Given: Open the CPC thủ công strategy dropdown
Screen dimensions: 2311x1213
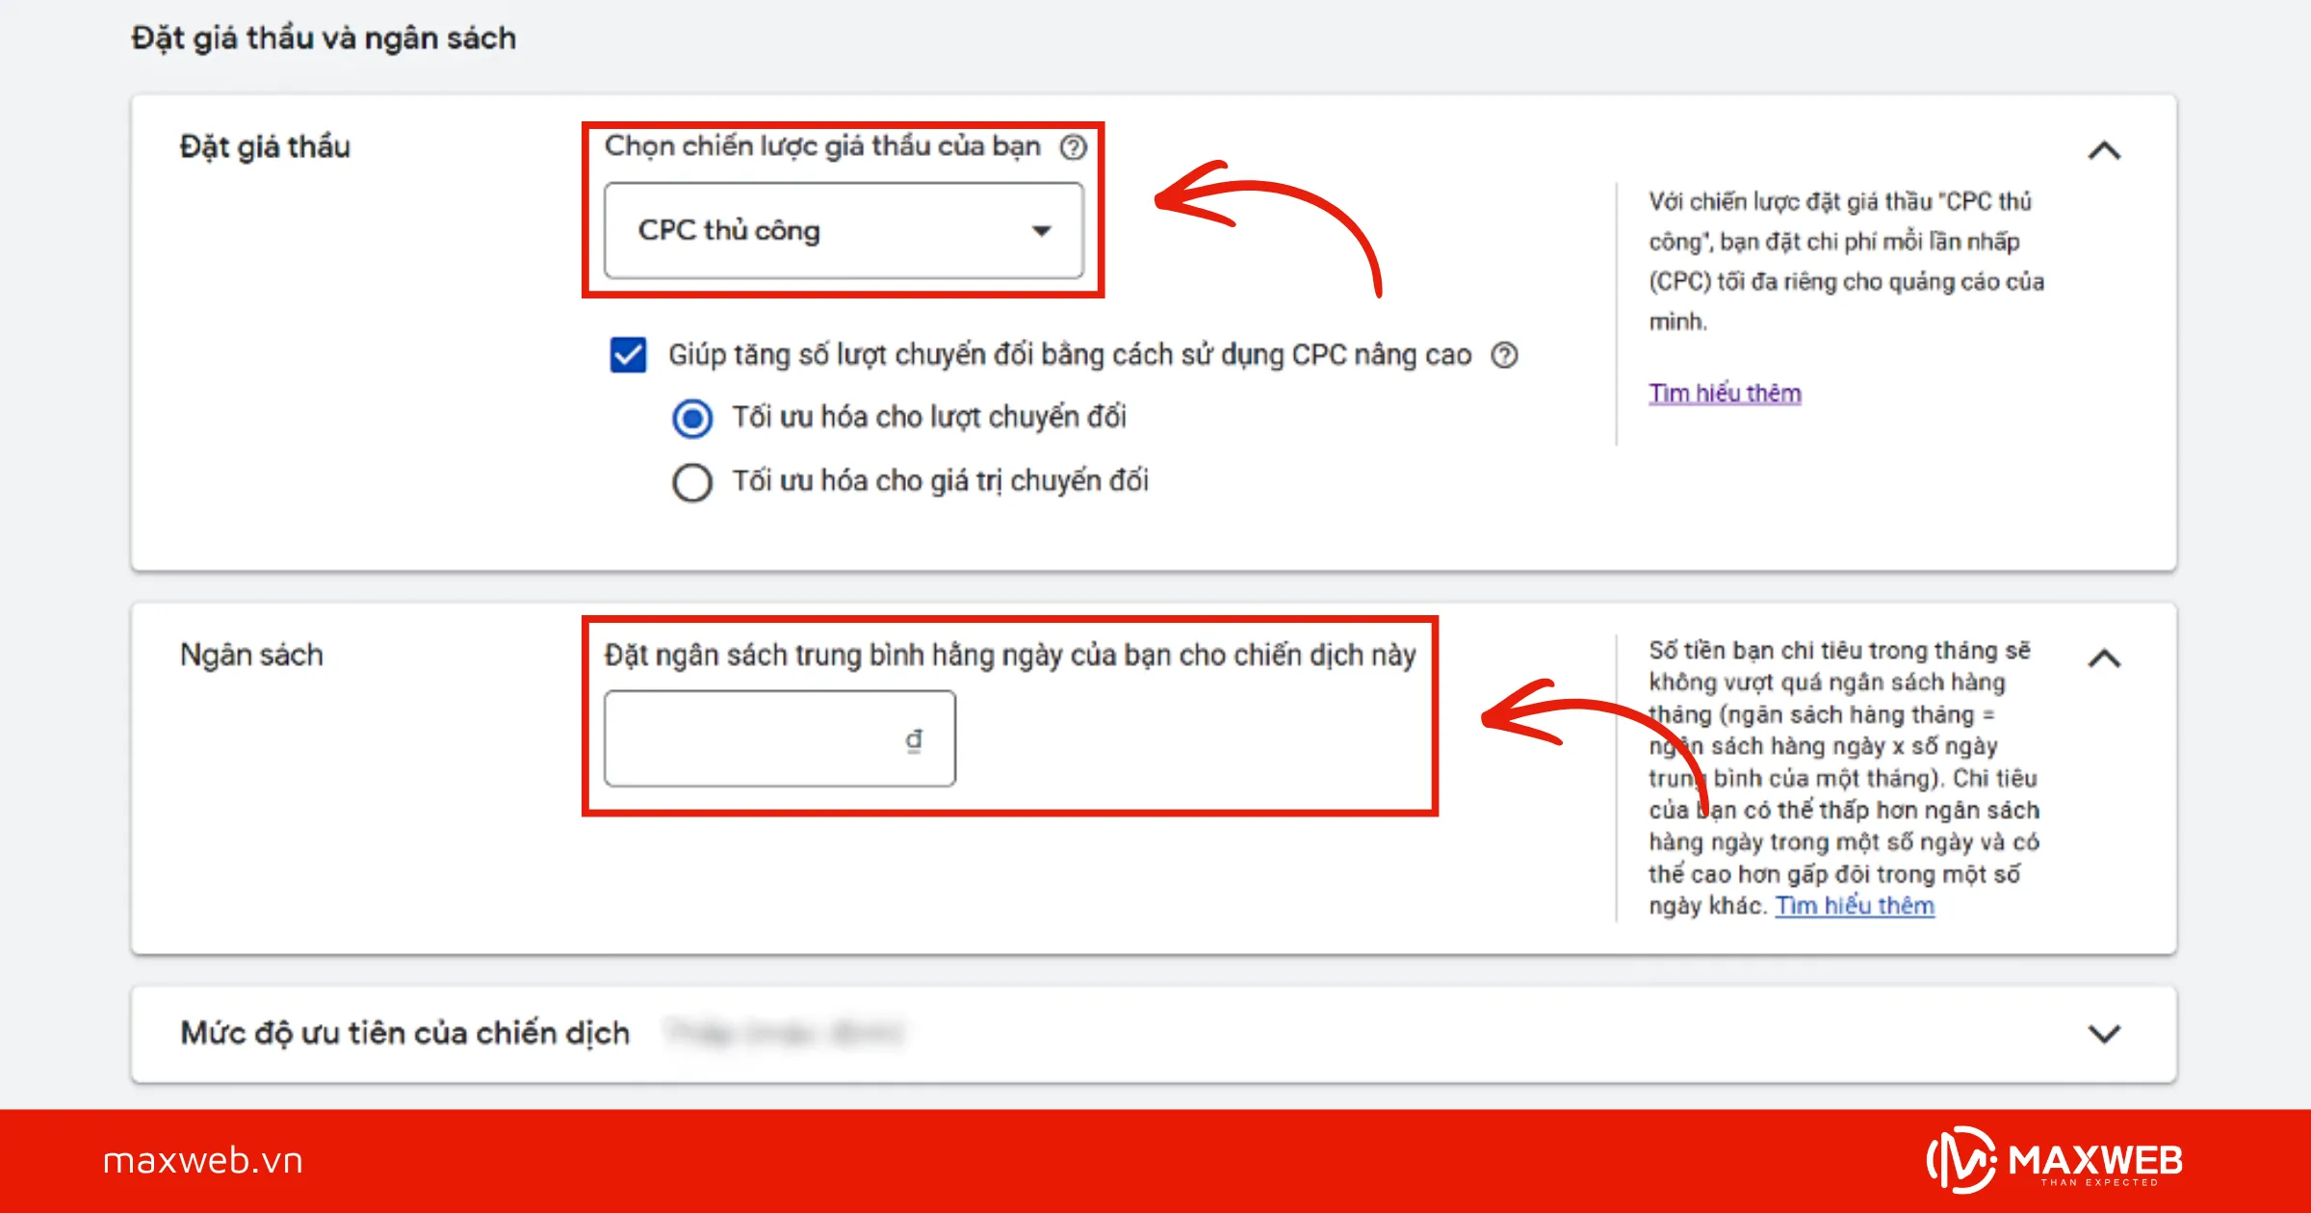Looking at the screenshot, I should (843, 231).
